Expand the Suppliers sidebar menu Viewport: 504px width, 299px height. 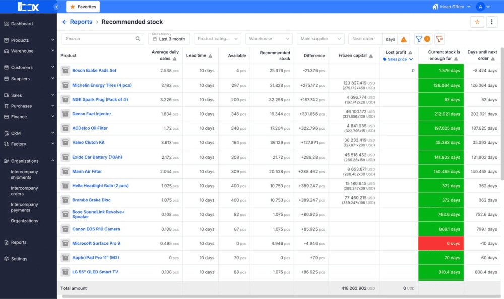(x=28, y=79)
